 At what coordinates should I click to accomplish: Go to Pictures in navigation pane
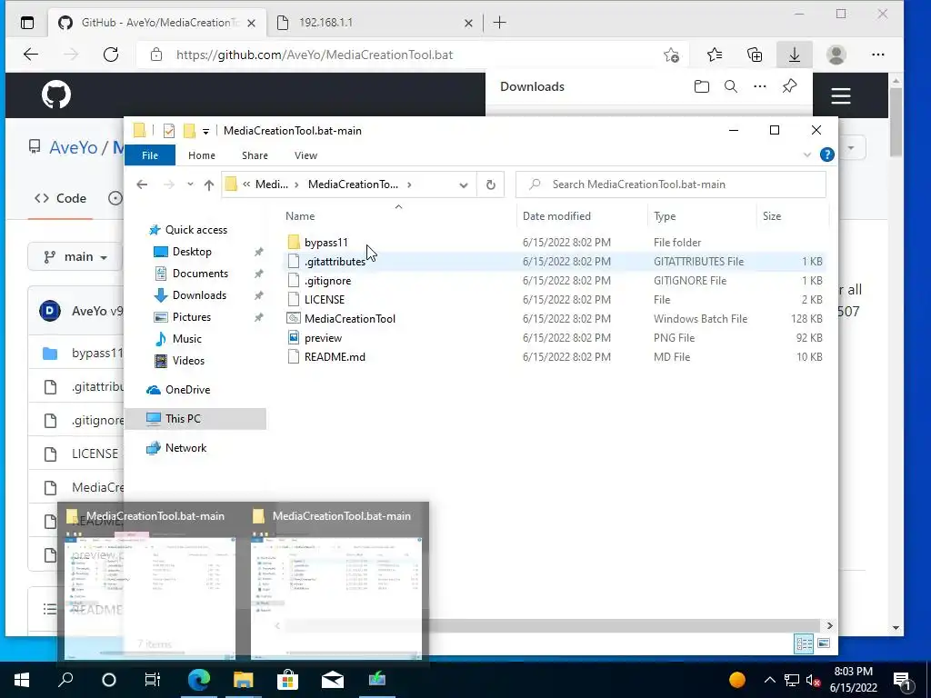[x=191, y=317]
